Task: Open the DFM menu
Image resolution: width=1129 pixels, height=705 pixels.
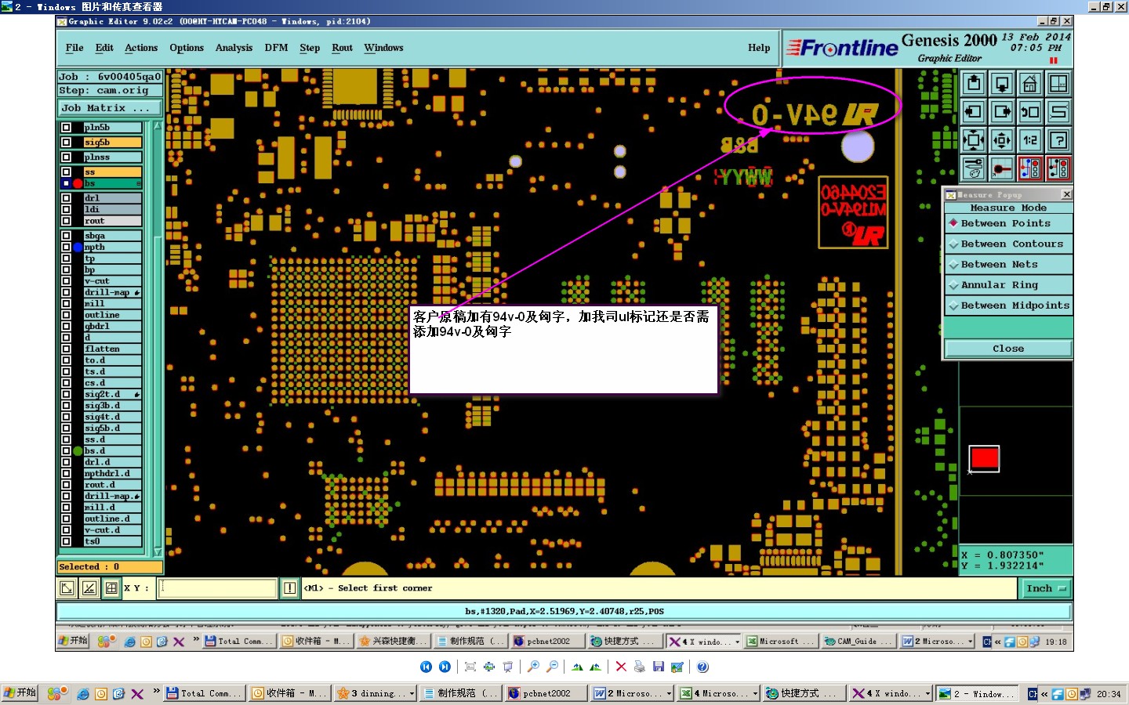Action: [276, 48]
